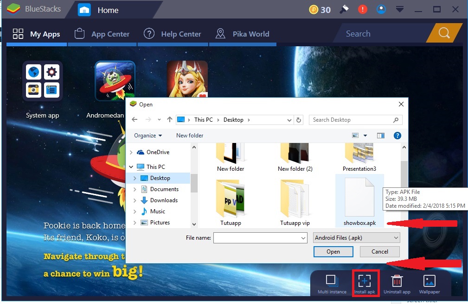Open the Organize menu
Screen dimensions: 468x304
coord(148,136)
